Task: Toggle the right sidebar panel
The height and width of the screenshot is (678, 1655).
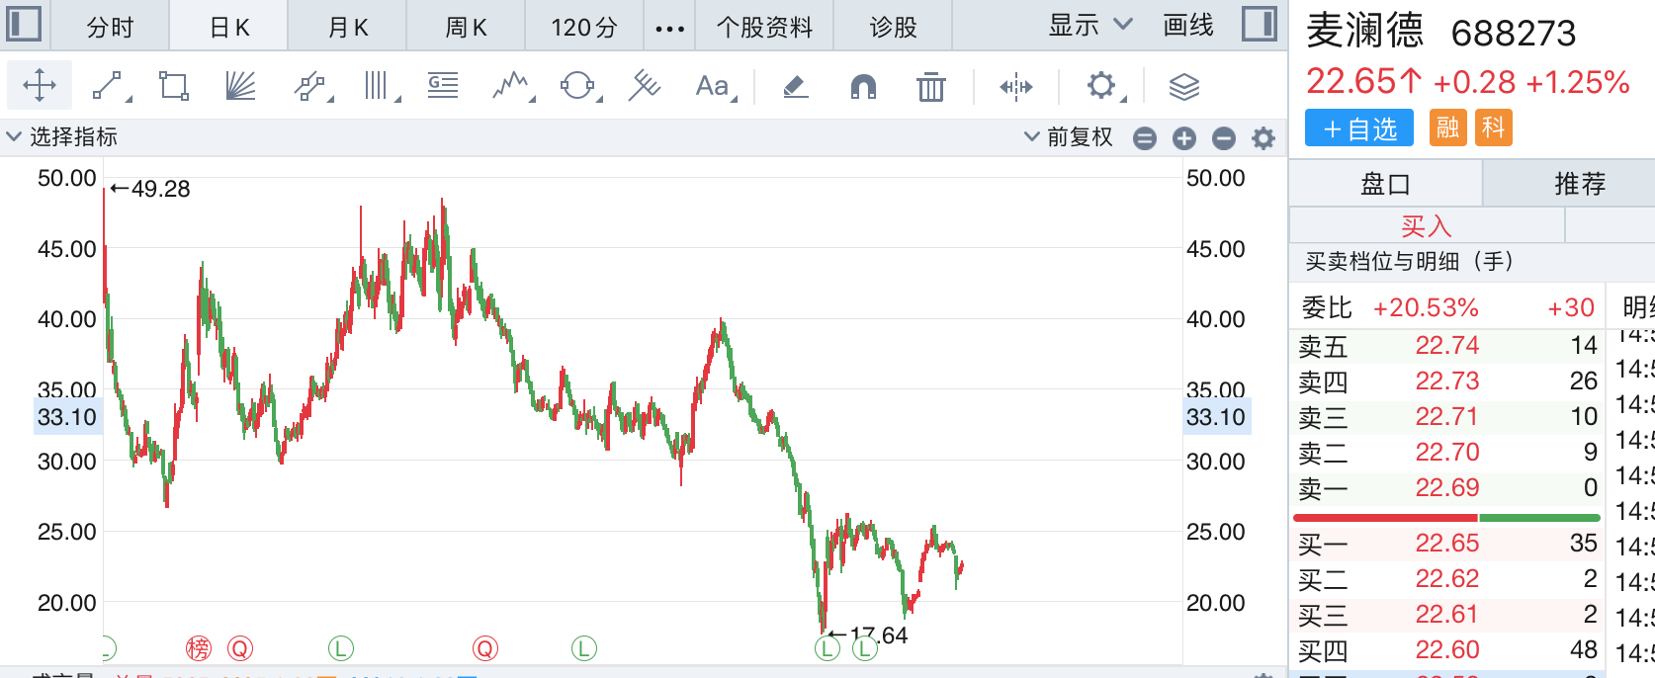Action: [1259, 24]
